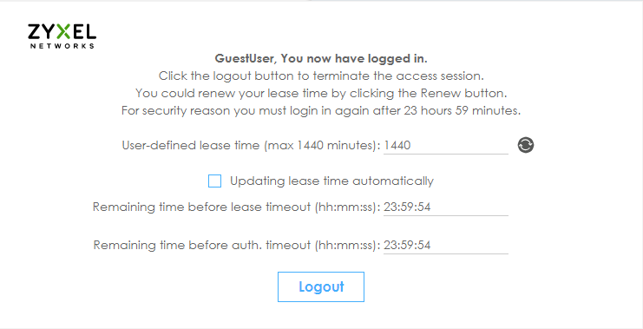Click the 'terminate the access session' instruction line
Viewport: 643px width, 329px height.
(321, 76)
